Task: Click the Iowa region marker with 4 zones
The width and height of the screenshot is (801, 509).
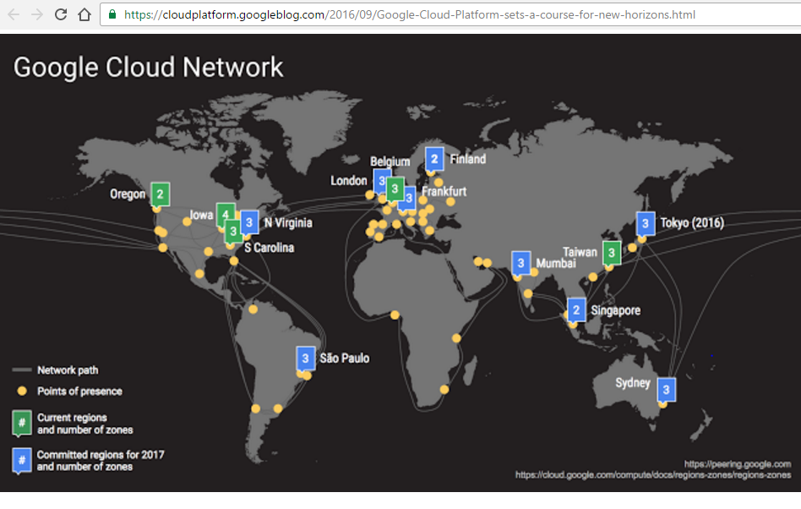Action: click(x=226, y=214)
